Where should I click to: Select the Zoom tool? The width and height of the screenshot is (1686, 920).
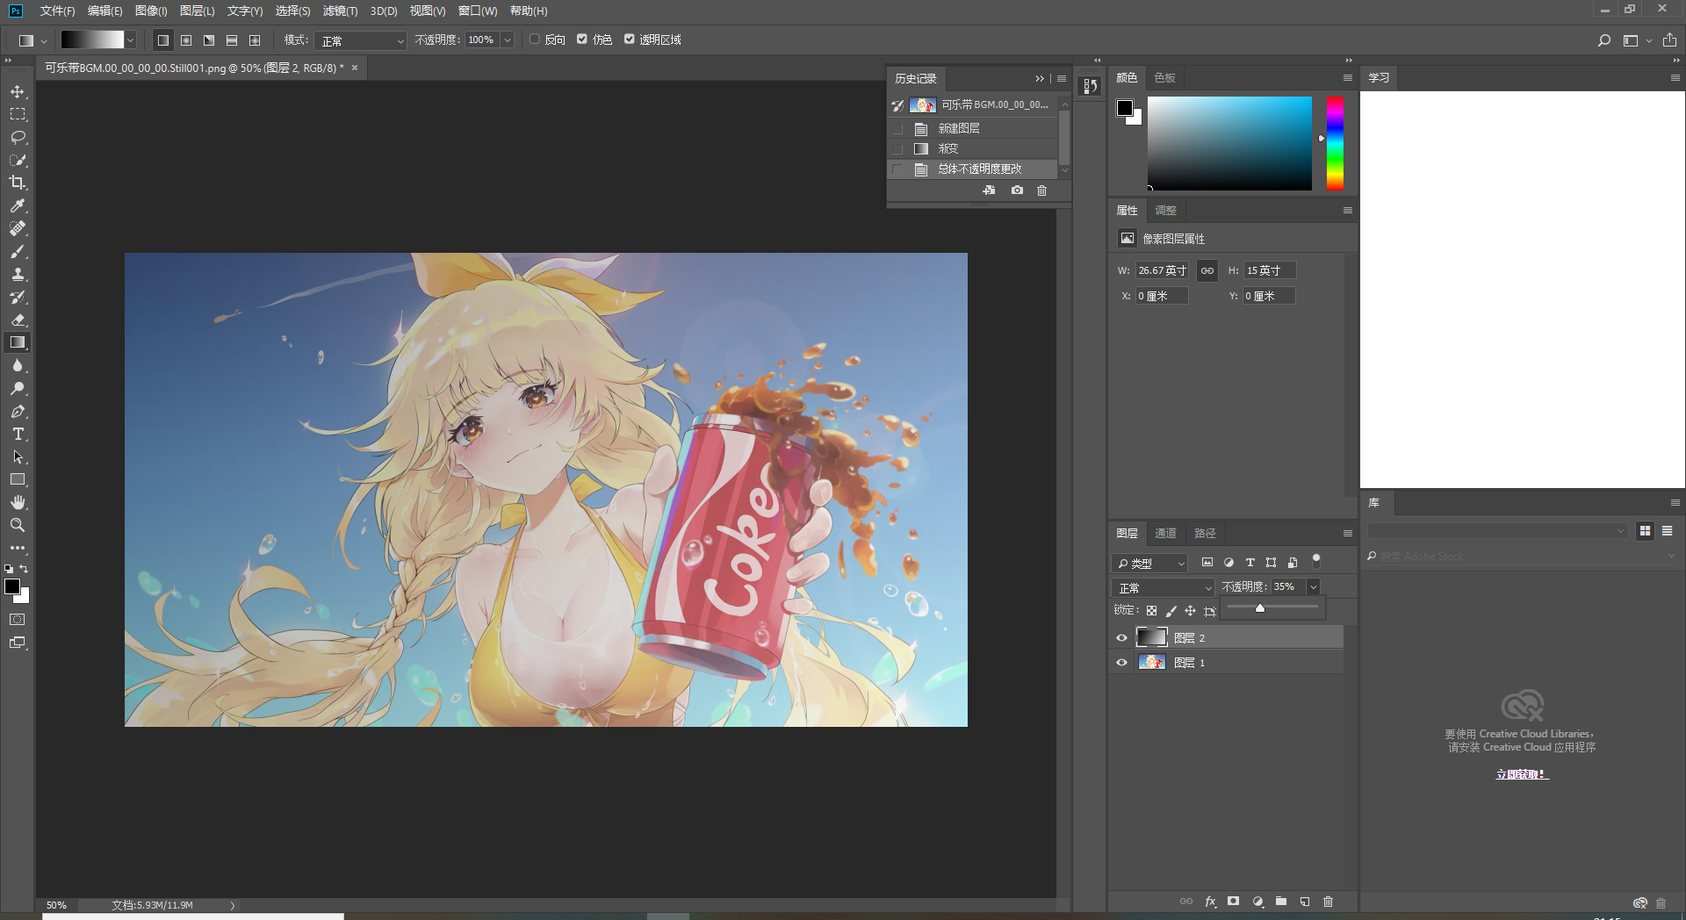(18, 525)
